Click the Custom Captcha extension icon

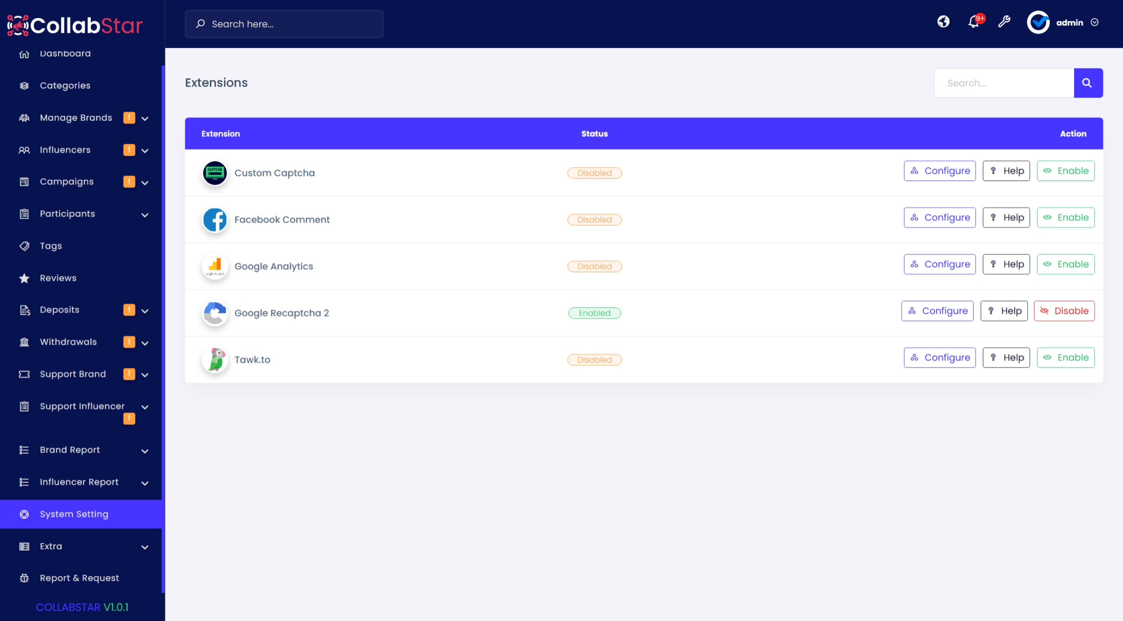(215, 173)
